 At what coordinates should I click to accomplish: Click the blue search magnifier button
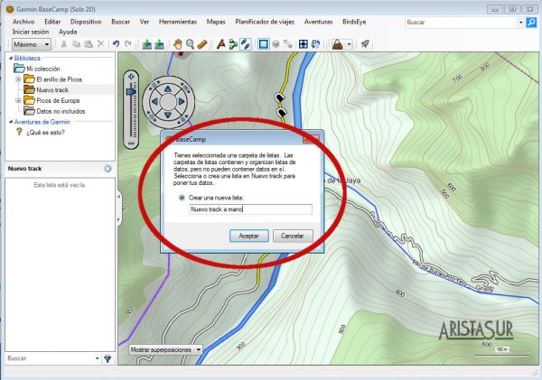point(531,23)
